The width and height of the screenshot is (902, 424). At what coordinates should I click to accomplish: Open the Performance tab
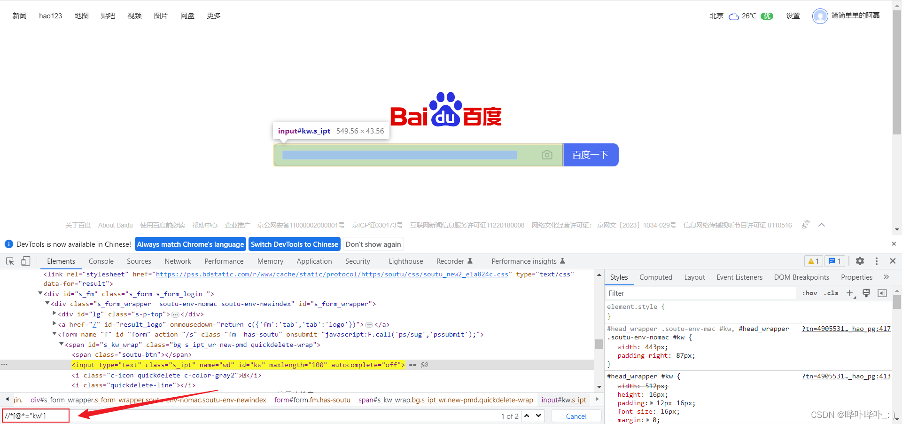click(224, 261)
